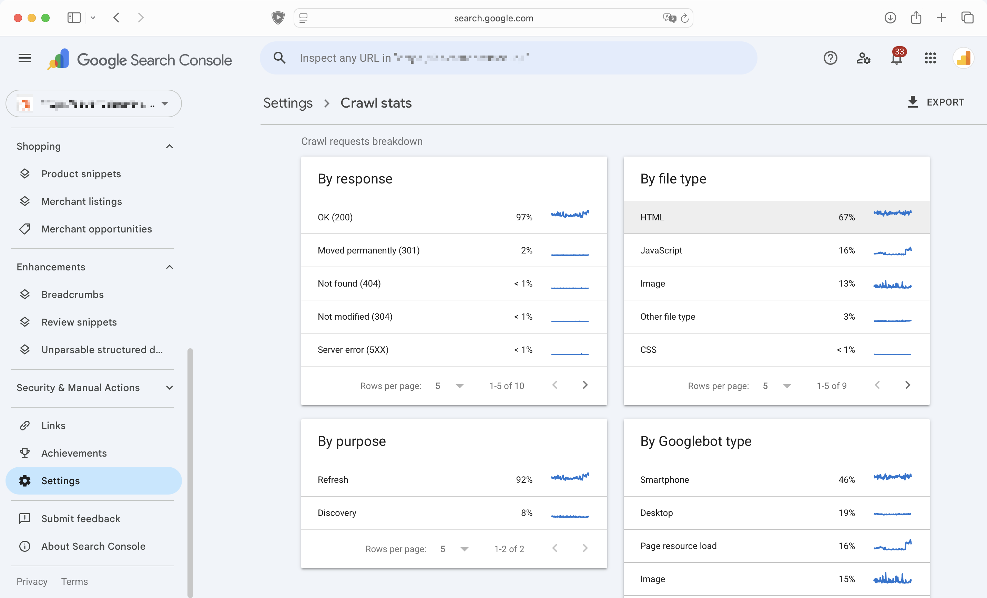
Task: Open a new Safari tab
Action: (941, 18)
